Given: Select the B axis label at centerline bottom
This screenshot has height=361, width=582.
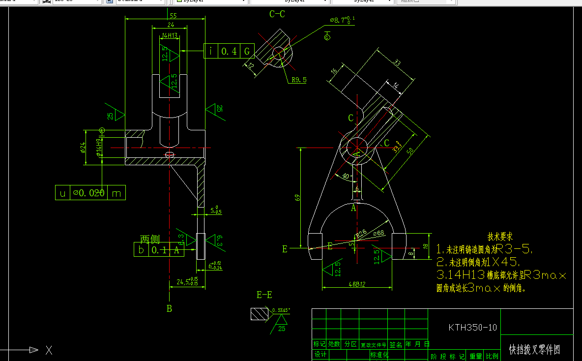Looking at the screenshot, I should (x=169, y=309).
